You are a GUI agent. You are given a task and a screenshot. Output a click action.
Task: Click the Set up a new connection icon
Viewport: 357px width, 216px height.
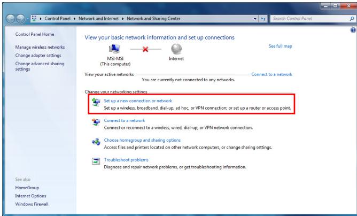coord(96,102)
